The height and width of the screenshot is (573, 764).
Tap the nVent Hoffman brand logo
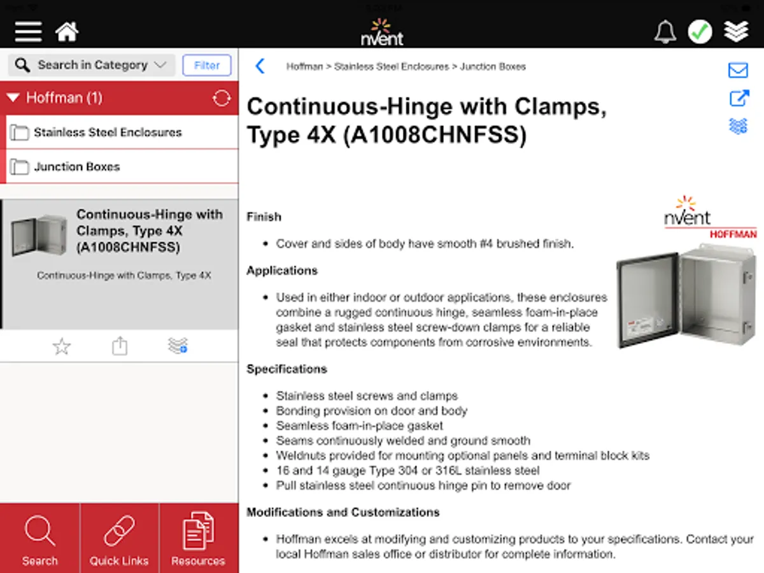pyautogui.click(x=710, y=217)
